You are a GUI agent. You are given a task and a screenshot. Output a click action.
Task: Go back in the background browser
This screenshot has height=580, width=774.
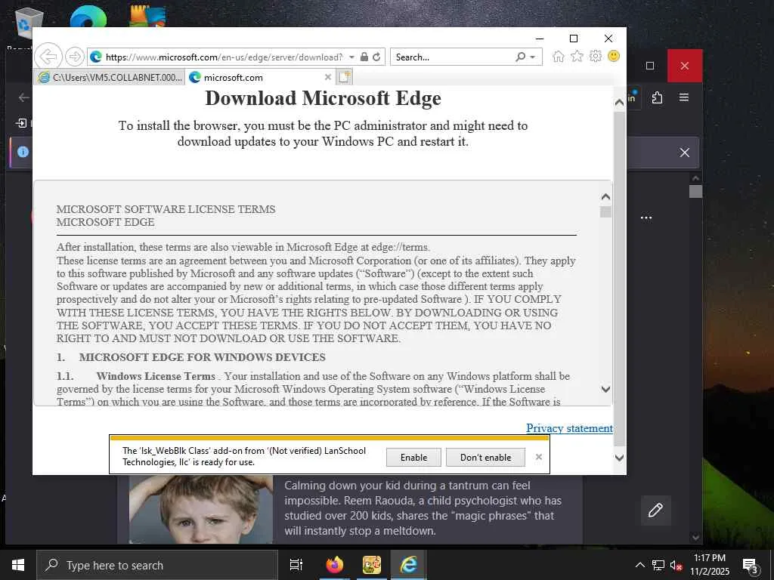point(23,97)
